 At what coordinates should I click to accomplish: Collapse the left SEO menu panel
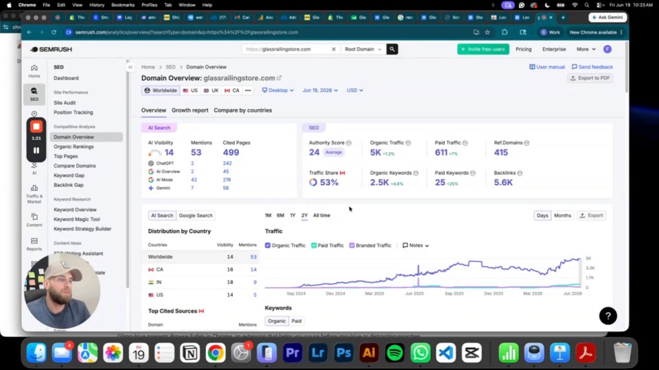(130, 67)
